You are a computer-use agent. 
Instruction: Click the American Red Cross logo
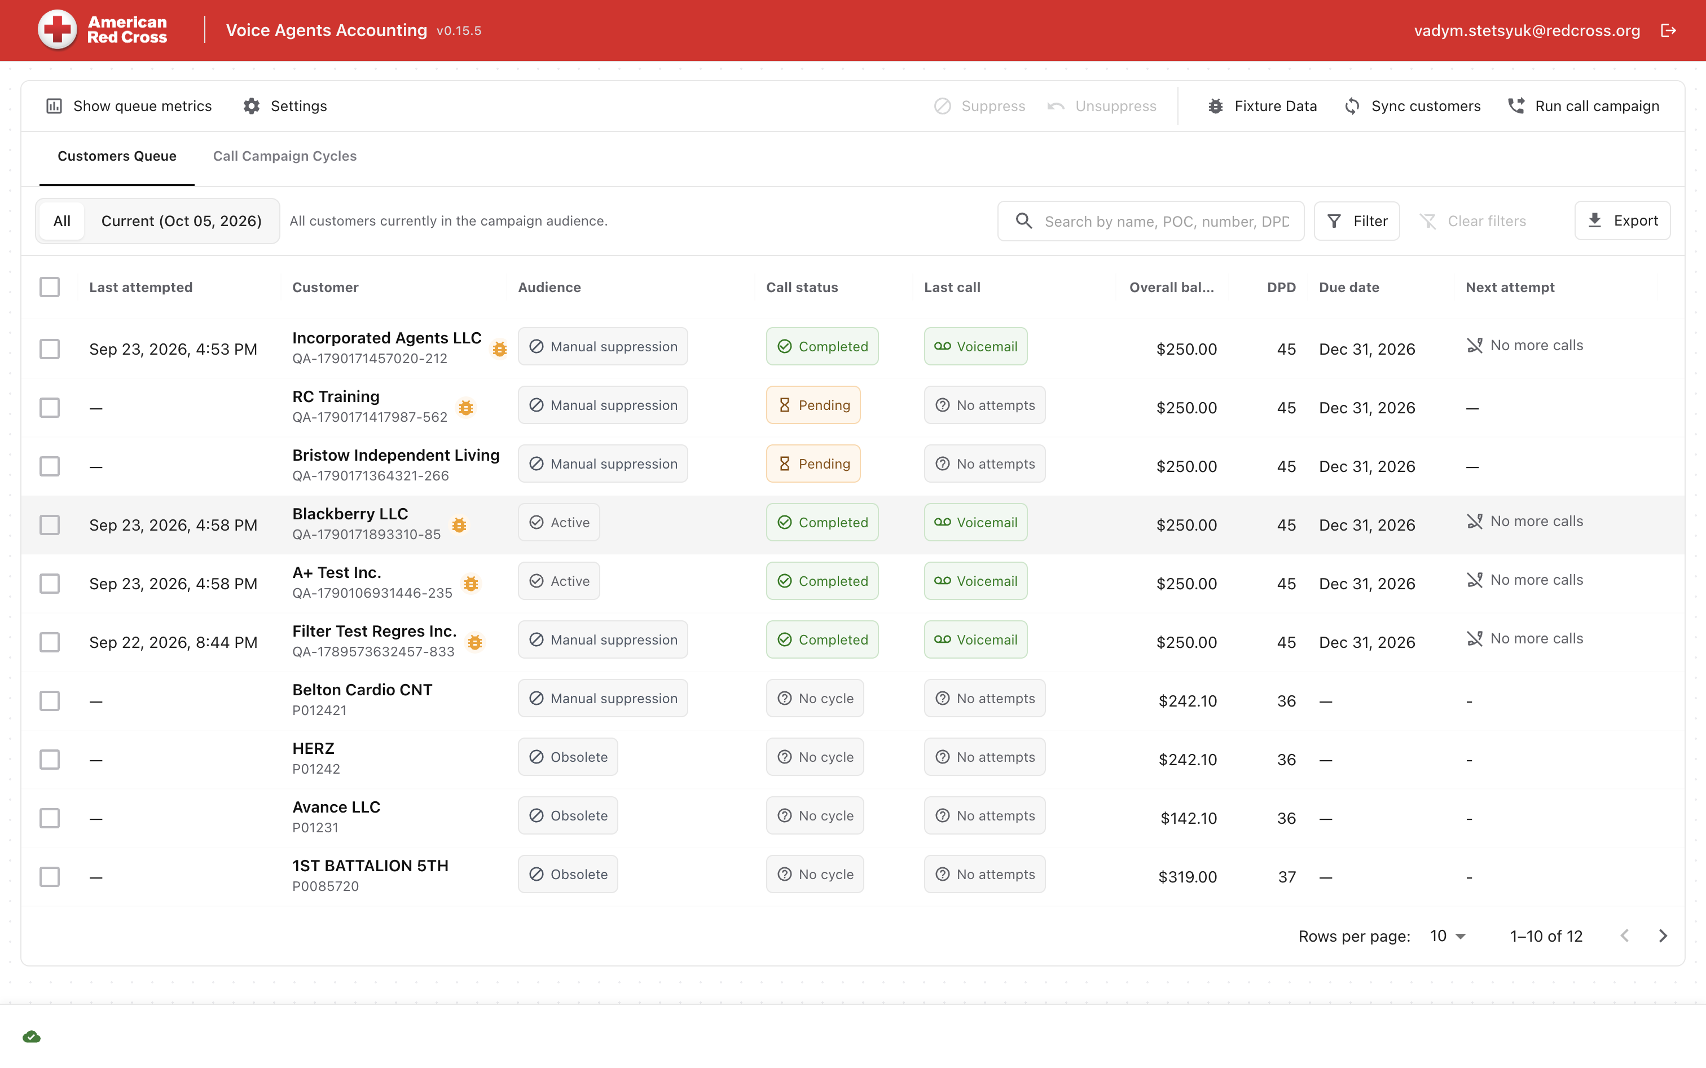103,30
